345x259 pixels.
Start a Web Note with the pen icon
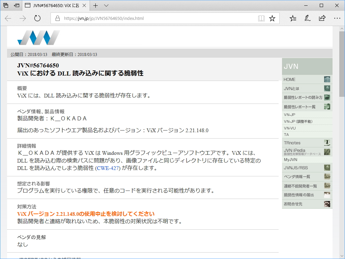[307, 19]
